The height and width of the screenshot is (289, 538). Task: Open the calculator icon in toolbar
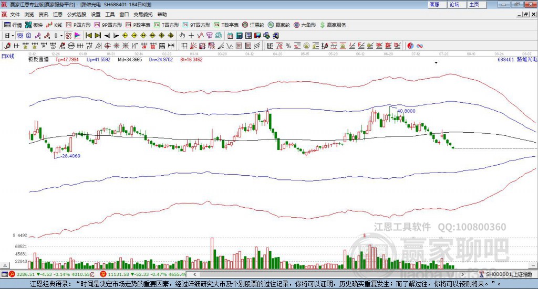click(239, 36)
